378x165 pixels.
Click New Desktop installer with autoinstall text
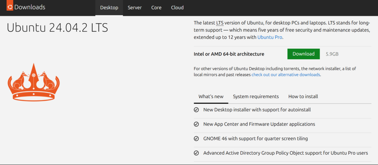coord(257,110)
